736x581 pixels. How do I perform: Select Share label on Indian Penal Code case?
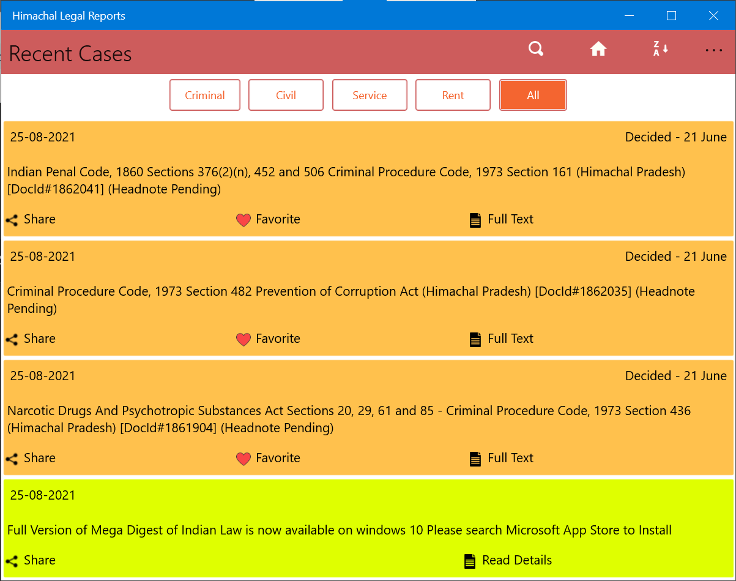point(40,219)
